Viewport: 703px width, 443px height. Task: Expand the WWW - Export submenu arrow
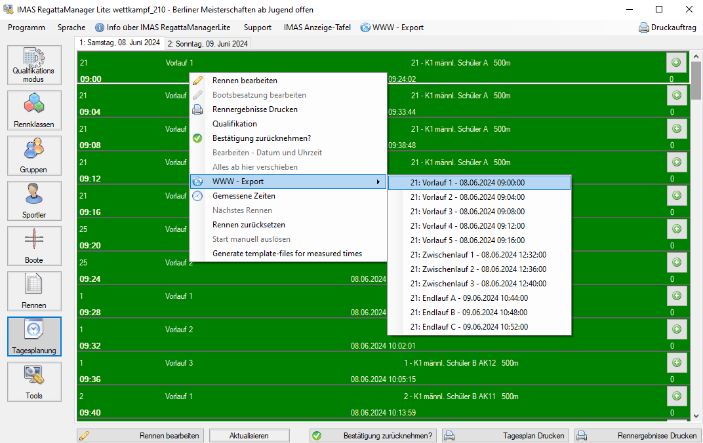378,182
